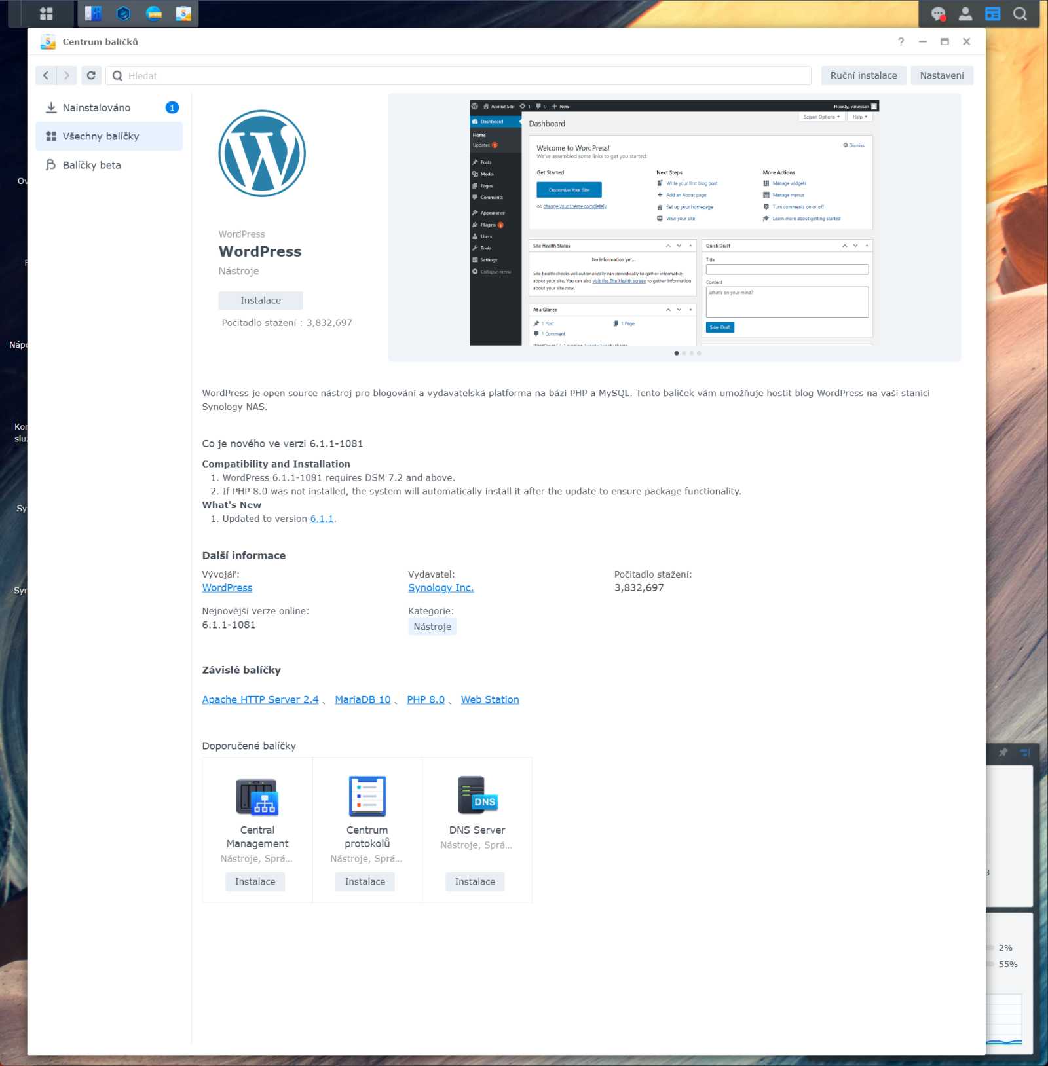This screenshot has width=1048, height=1066.
Task: Click the '6.1.1-1081' latest version value
Action: [x=229, y=625]
